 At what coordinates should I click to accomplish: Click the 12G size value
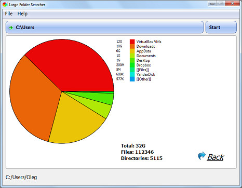pyautogui.click(x=119, y=42)
